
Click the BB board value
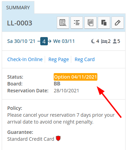(57, 84)
